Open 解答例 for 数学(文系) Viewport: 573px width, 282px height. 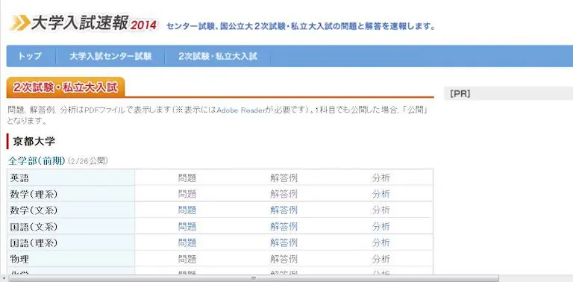coord(284,210)
